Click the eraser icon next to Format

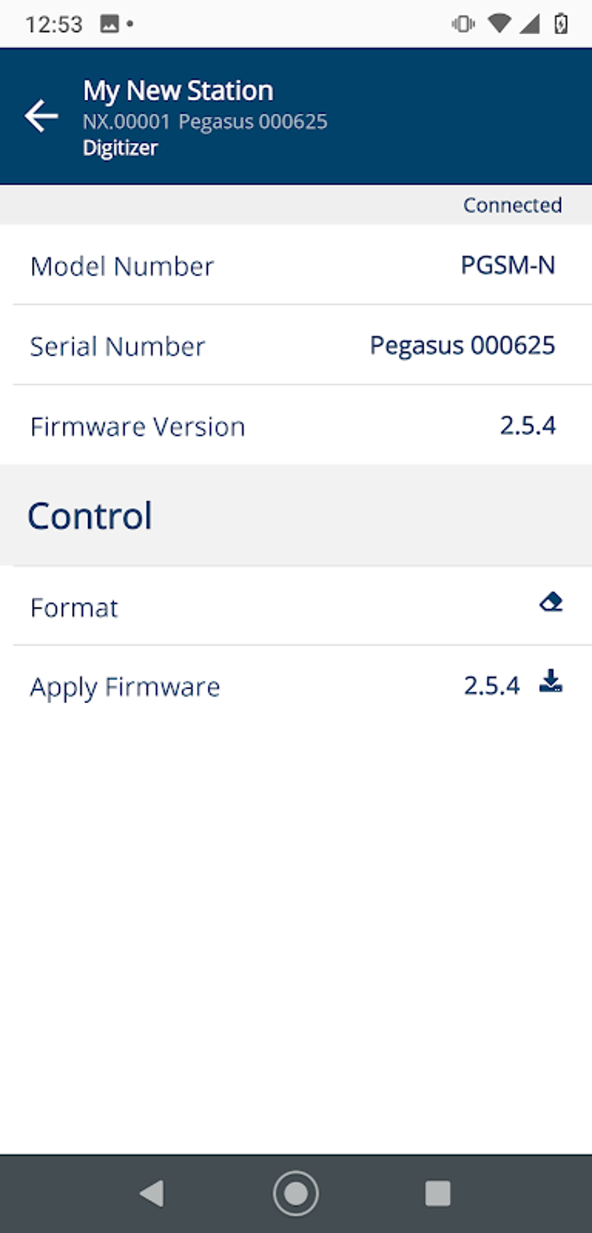[550, 603]
